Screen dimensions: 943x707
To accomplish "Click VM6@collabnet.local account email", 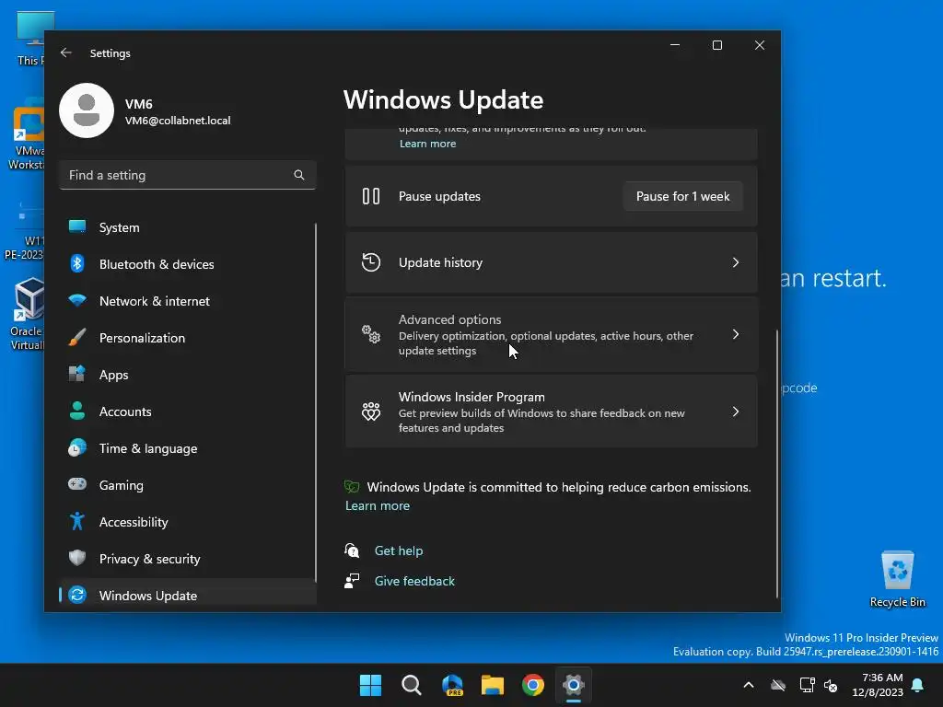I will 178,121.
